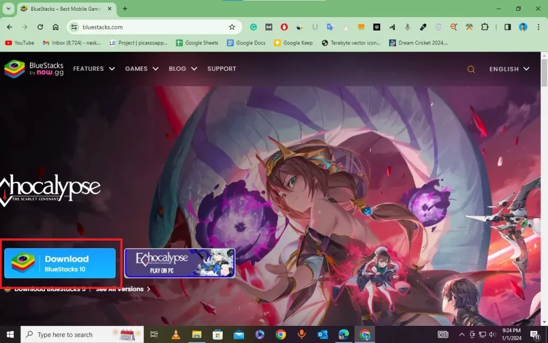
Task: Open Microsoft Store from the taskbar
Action: 218,334
